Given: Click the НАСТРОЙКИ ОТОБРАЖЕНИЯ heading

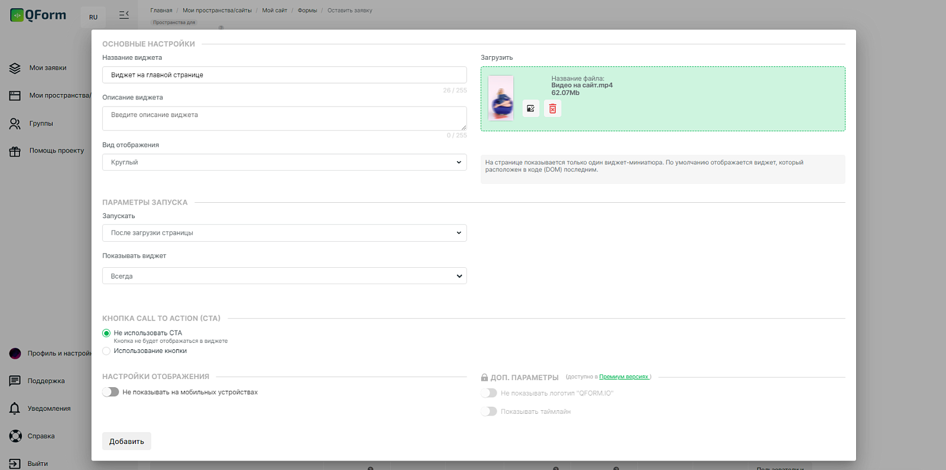Looking at the screenshot, I should click(155, 377).
